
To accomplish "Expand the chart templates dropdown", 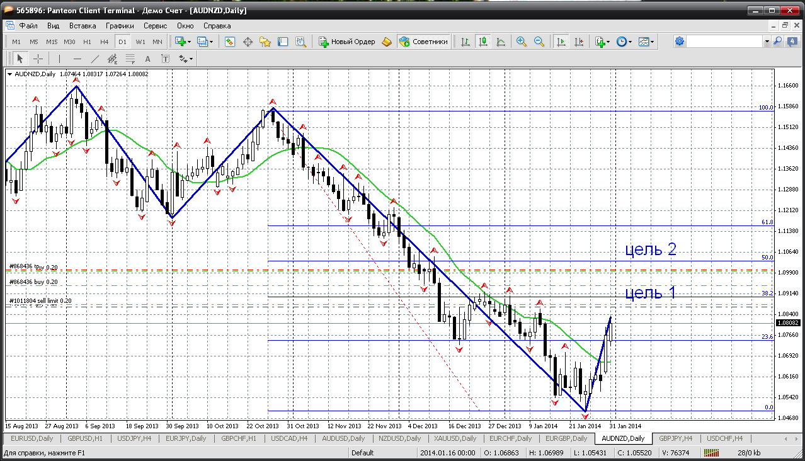I will (x=646, y=42).
